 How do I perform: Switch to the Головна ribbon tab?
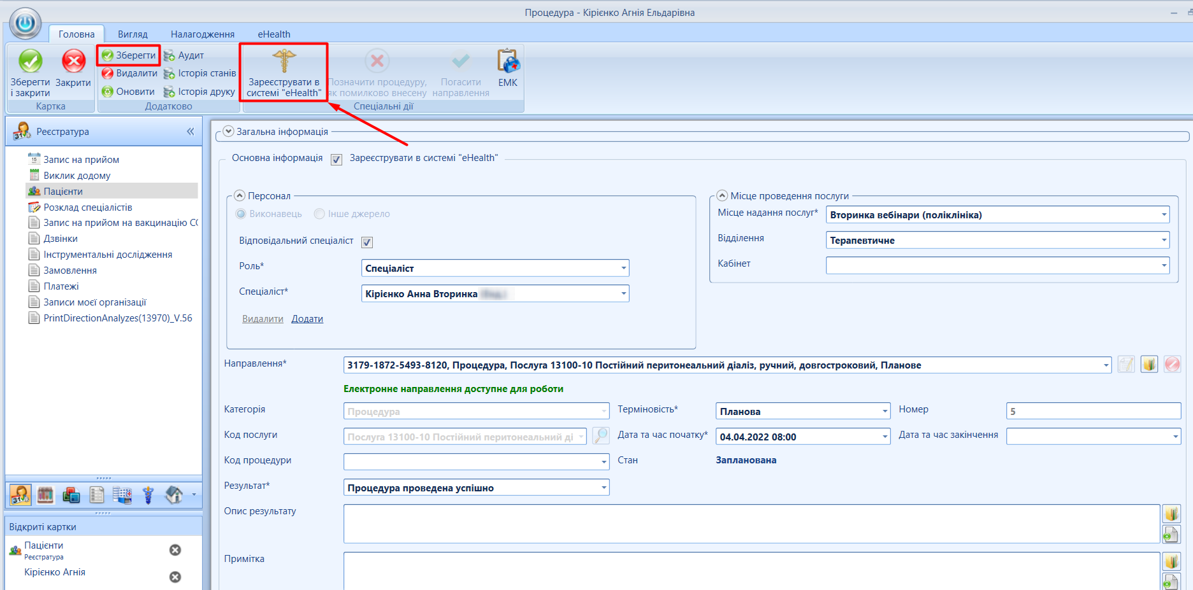76,34
